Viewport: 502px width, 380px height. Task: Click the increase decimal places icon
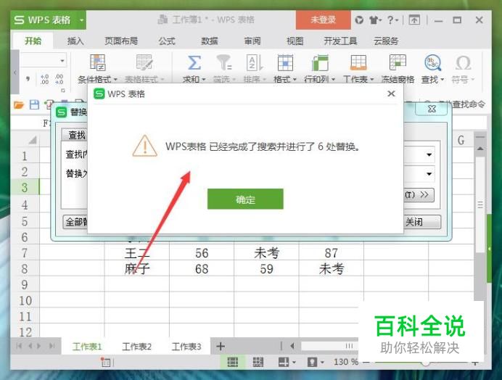point(44,79)
